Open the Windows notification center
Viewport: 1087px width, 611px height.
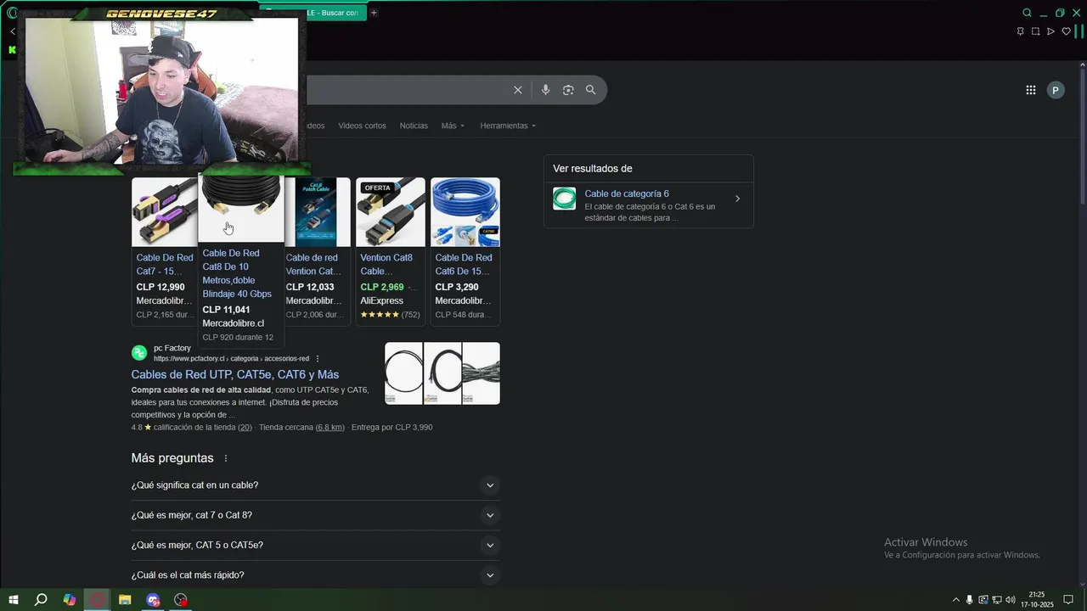click(1068, 600)
